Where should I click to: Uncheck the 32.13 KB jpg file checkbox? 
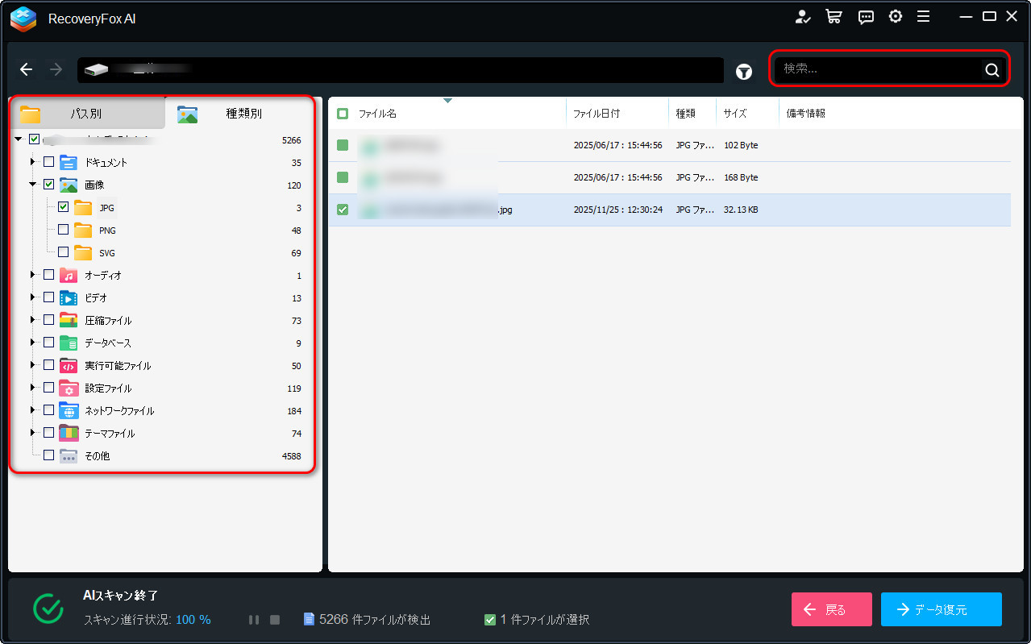tap(343, 210)
